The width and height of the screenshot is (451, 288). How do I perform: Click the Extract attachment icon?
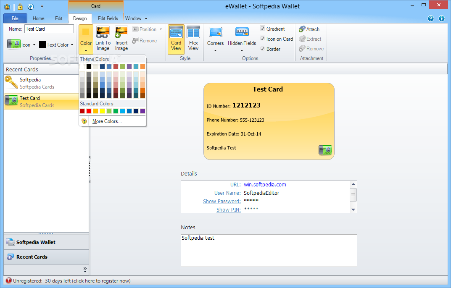(x=302, y=39)
